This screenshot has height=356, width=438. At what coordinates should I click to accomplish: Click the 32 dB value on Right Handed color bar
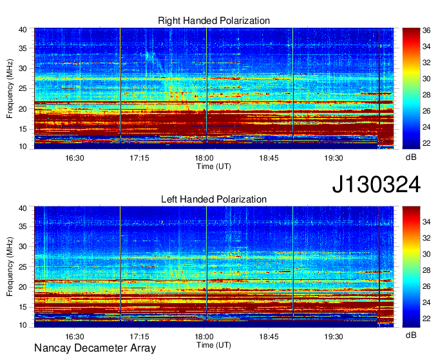(x=426, y=63)
